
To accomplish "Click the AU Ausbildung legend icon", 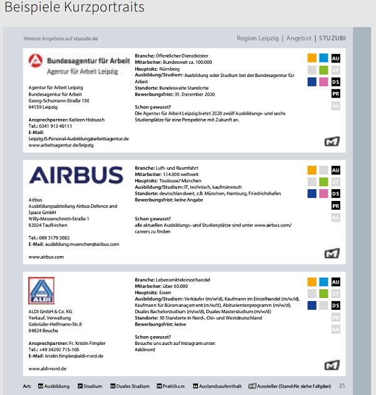I will 41,386.
